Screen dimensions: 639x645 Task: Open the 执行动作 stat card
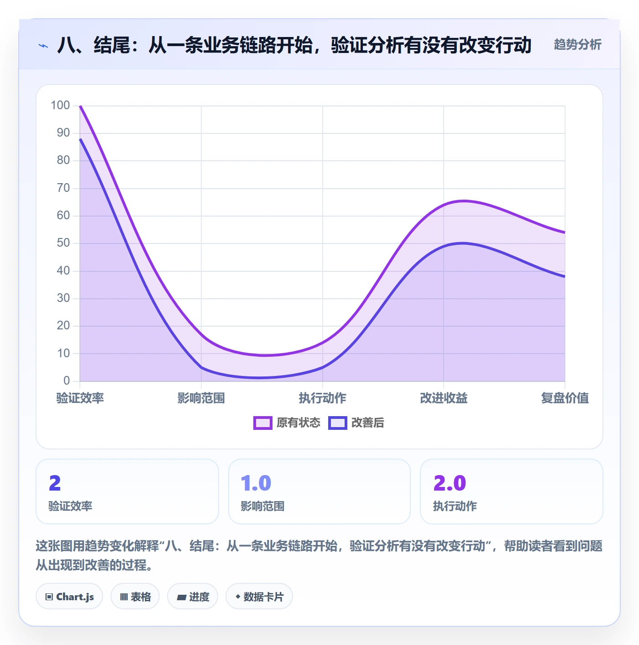512,492
